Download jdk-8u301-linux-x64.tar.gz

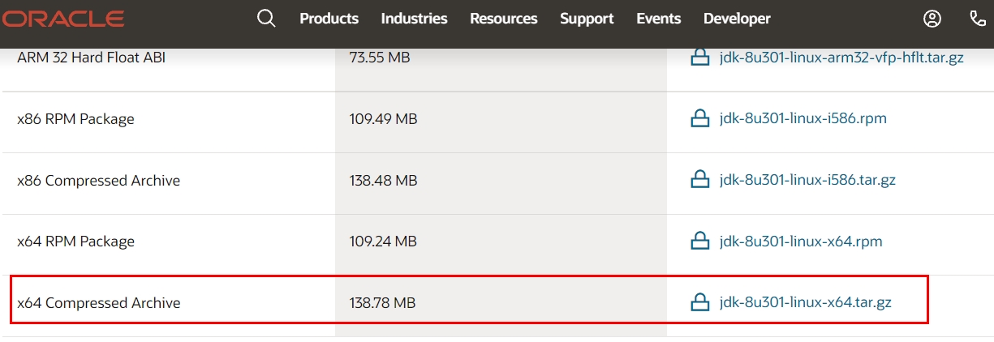pyautogui.click(x=805, y=303)
